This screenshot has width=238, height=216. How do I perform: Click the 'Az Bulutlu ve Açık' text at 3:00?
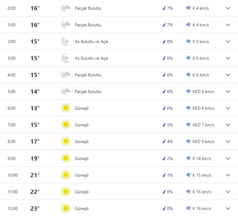tap(92, 58)
